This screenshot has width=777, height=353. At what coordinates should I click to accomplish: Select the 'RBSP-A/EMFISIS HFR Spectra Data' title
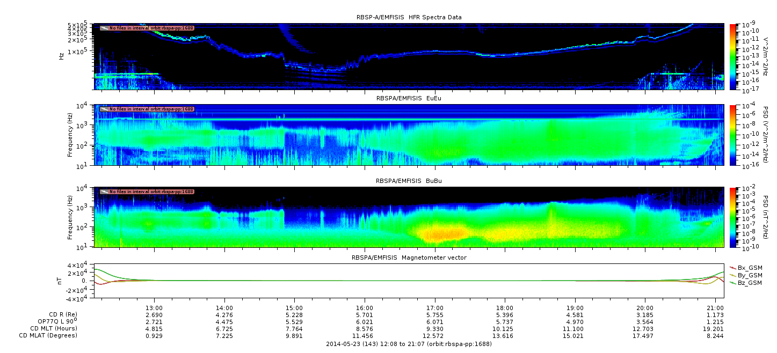(x=409, y=18)
